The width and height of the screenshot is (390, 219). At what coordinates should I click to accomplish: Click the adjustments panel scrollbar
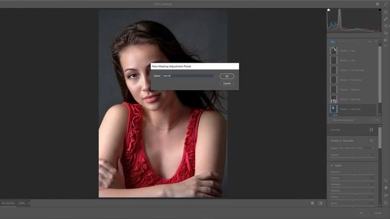(380, 139)
